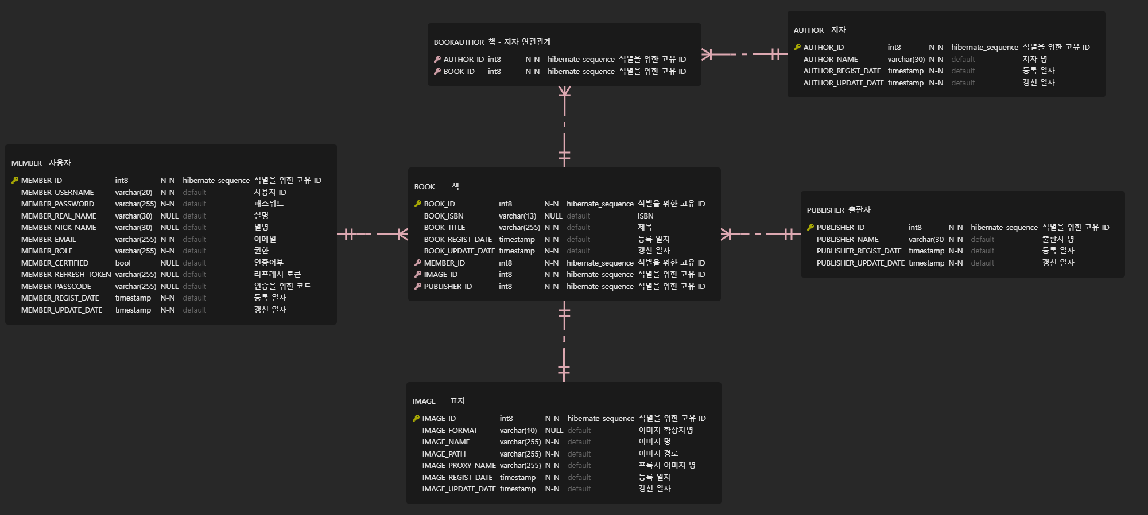Click the MEMBER_PASSWORD column name
1148x515 pixels.
click(x=57, y=204)
